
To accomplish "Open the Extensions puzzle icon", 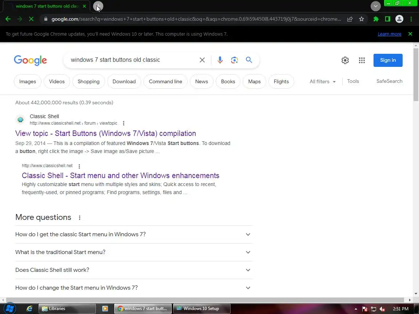I will tap(376, 19).
